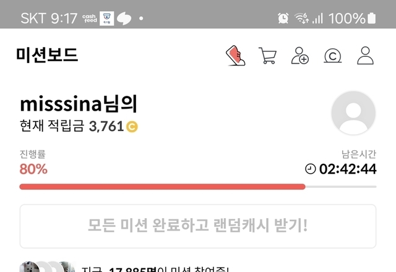Click the 모든 미션 완료하고 랜덤캐시 받기 button
This screenshot has width=396, height=272.
[x=198, y=226]
